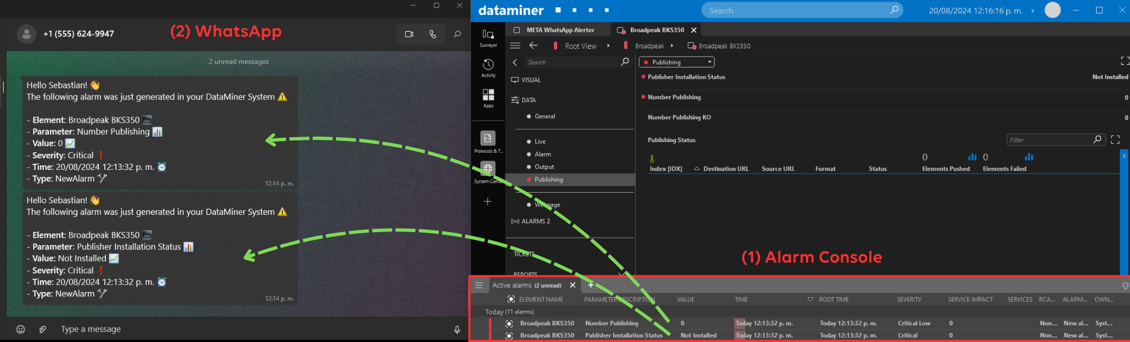The height and width of the screenshot is (342, 1130).
Task: Go back with the card arrow
Action: point(534,46)
